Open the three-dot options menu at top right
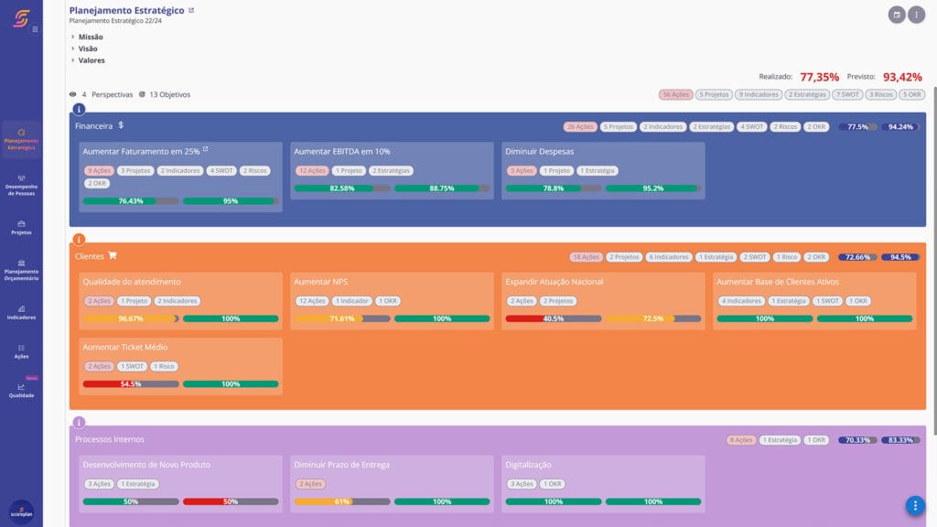 point(916,15)
